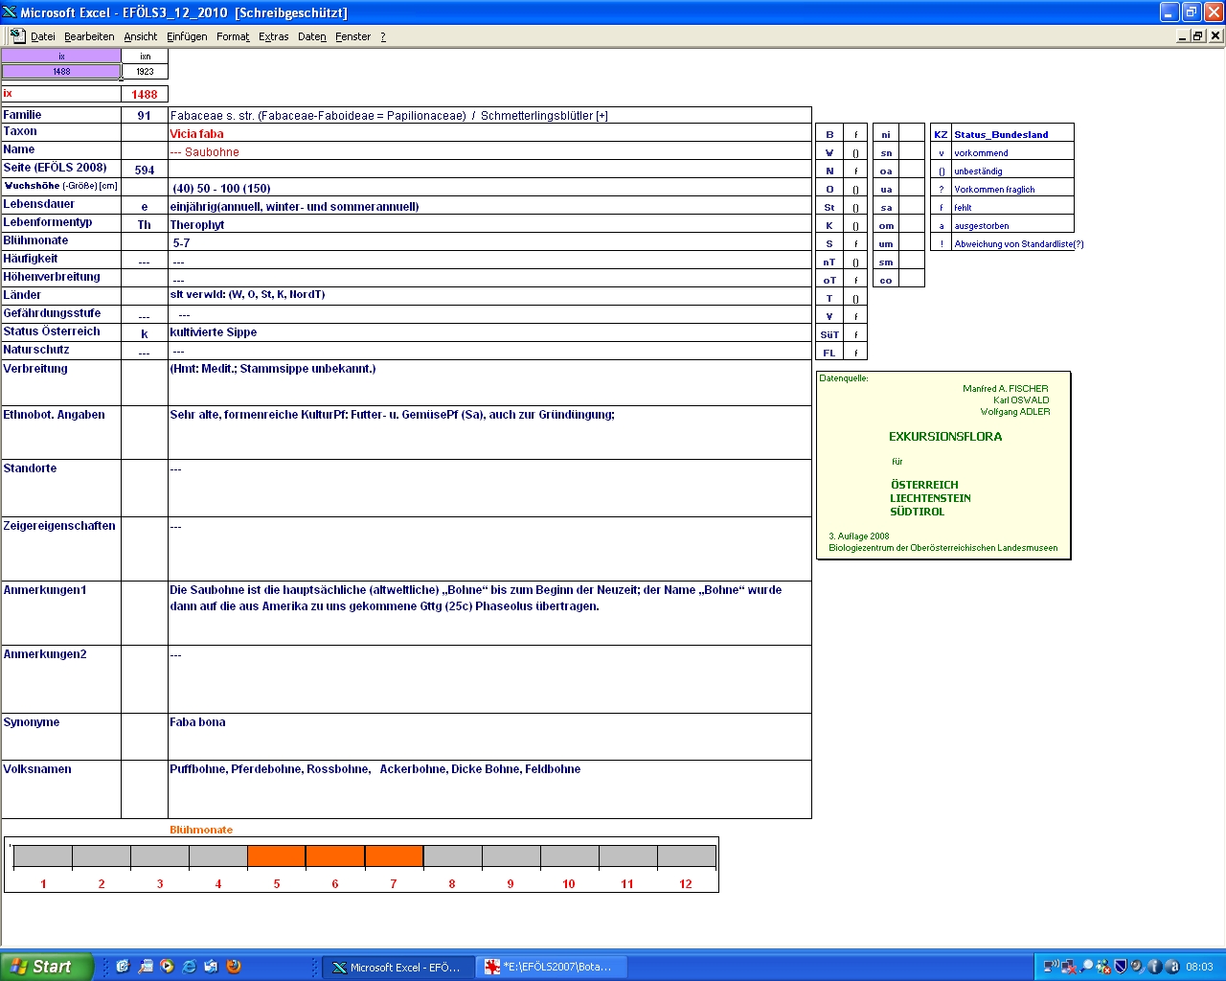The height and width of the screenshot is (981, 1226).
Task: Select the cell containing 1923
Action: pyautogui.click(x=145, y=71)
